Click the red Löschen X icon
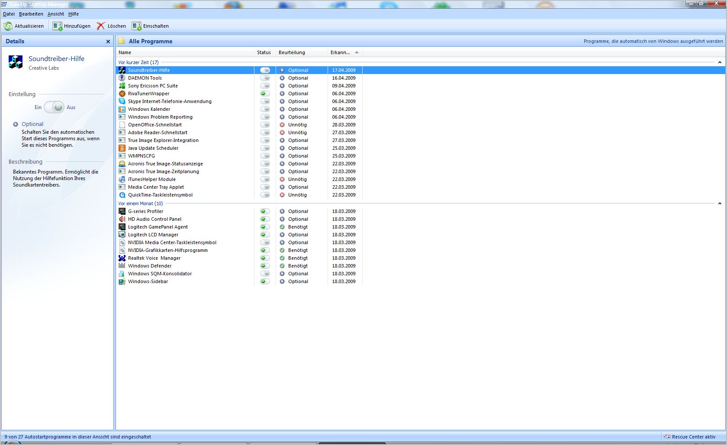Viewport: 727px width, 445px height. coord(101,26)
